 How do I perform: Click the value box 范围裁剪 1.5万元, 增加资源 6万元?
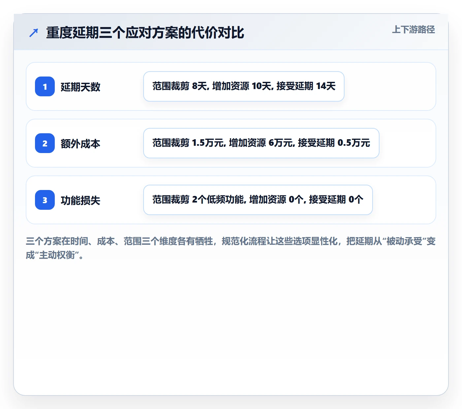point(261,143)
